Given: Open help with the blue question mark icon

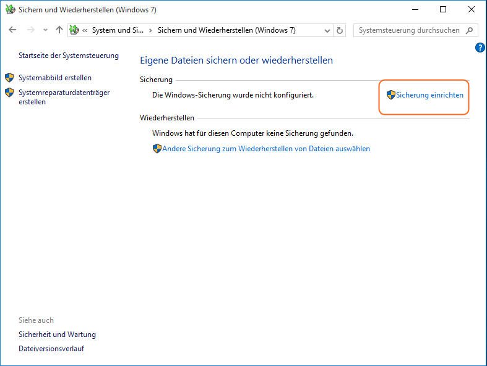Looking at the screenshot, I should [x=480, y=48].
